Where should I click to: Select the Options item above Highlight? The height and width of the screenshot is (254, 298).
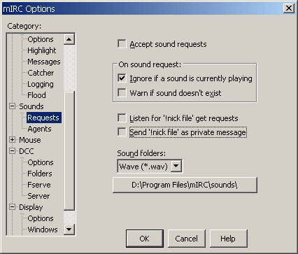[x=41, y=39]
